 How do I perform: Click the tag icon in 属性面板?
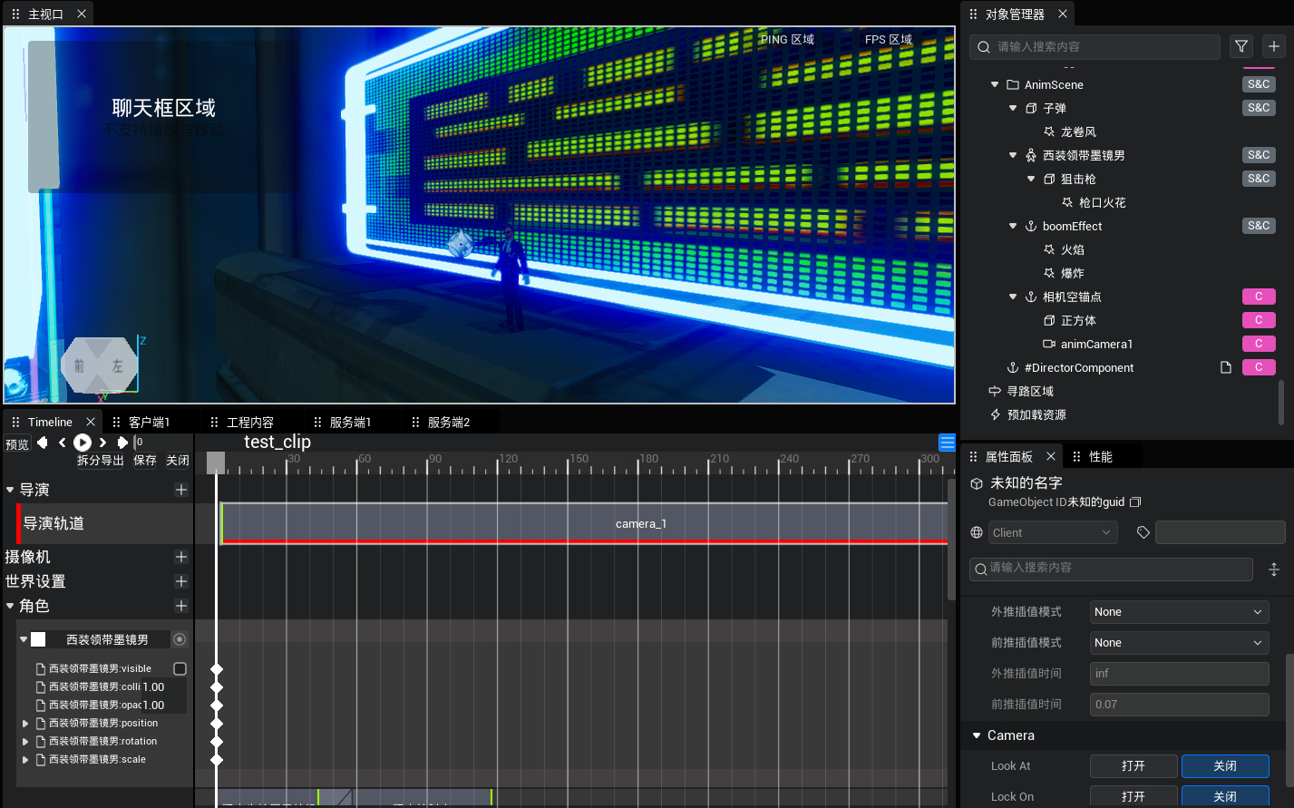coord(1143,532)
